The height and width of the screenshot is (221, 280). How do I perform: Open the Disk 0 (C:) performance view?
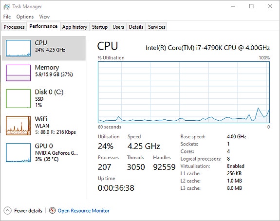44,98
